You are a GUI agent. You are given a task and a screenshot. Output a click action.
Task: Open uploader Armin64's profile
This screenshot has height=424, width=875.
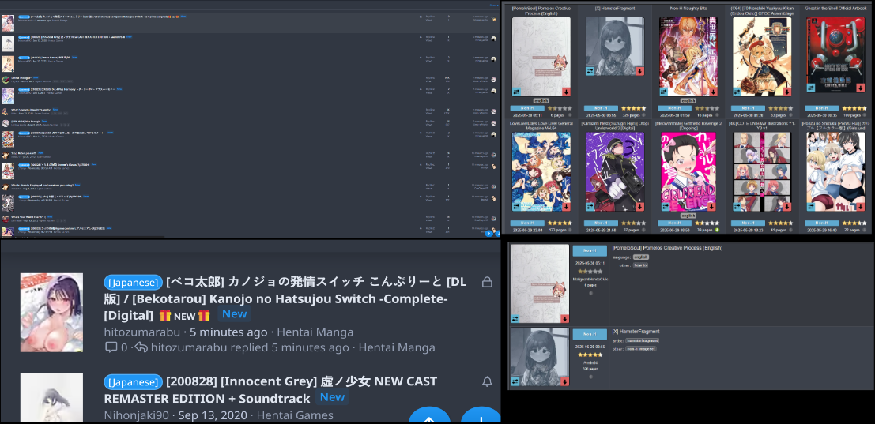pos(590,362)
